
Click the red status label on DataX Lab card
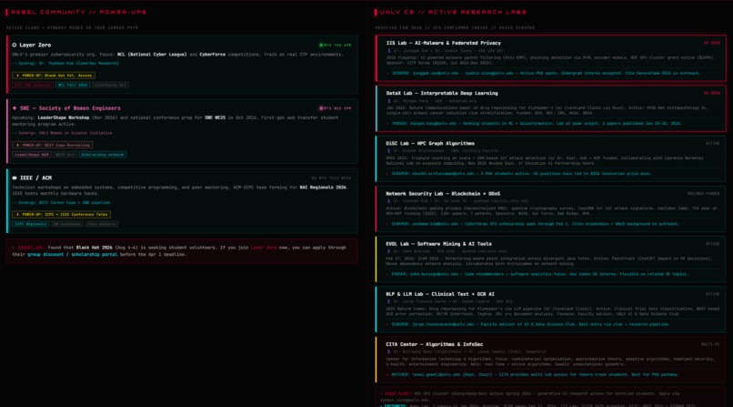(x=712, y=93)
